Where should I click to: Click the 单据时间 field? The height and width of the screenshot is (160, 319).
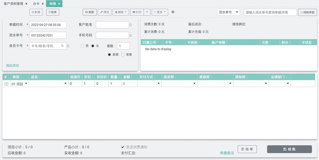tap(48, 25)
